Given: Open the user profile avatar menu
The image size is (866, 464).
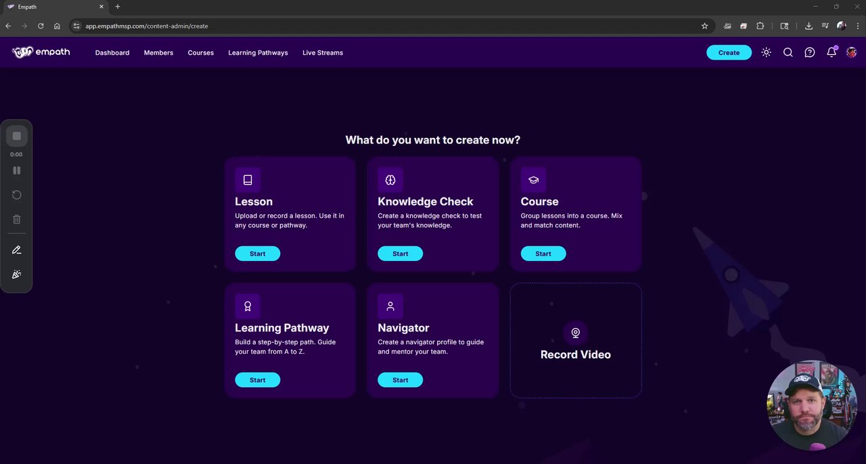Looking at the screenshot, I should point(851,53).
